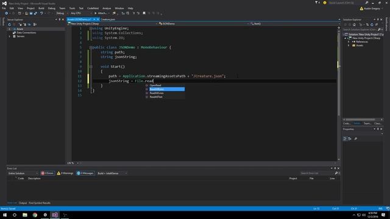
Task: Open Chrome from the taskbar
Action: [x=35, y=215]
